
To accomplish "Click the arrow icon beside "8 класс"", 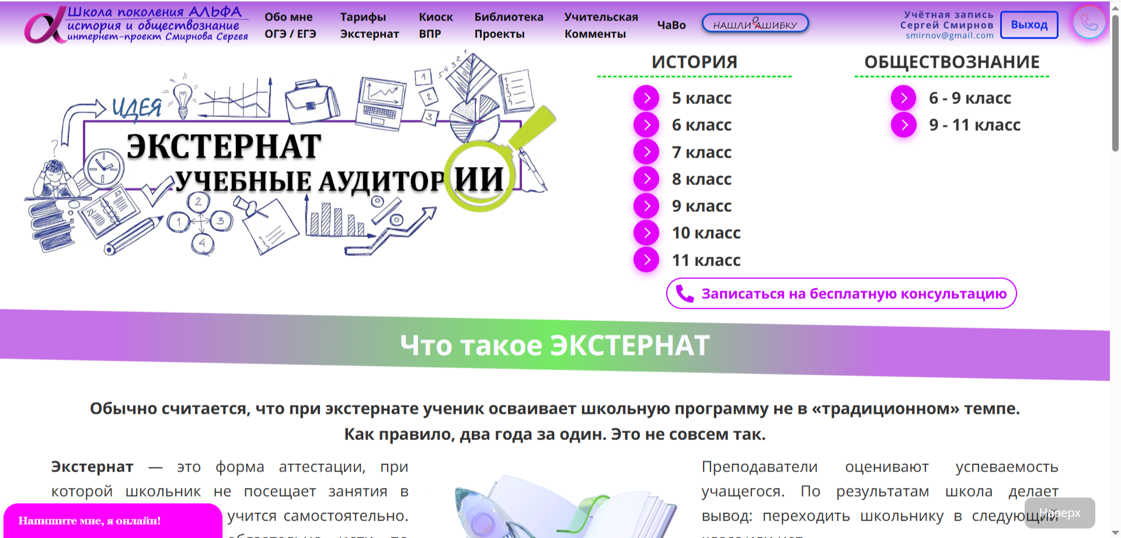I will click(646, 179).
